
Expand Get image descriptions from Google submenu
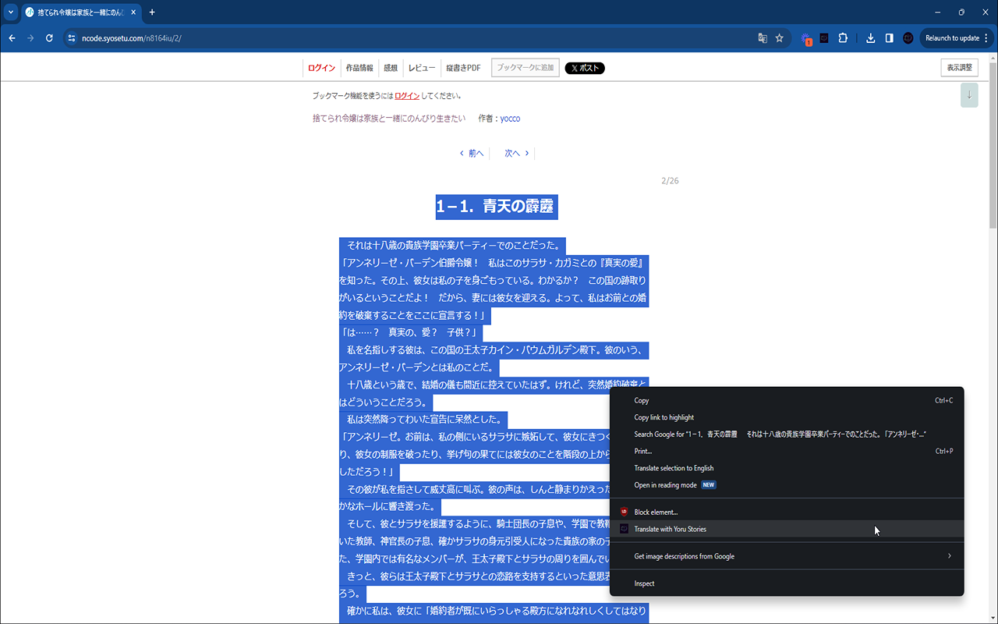[x=787, y=556]
